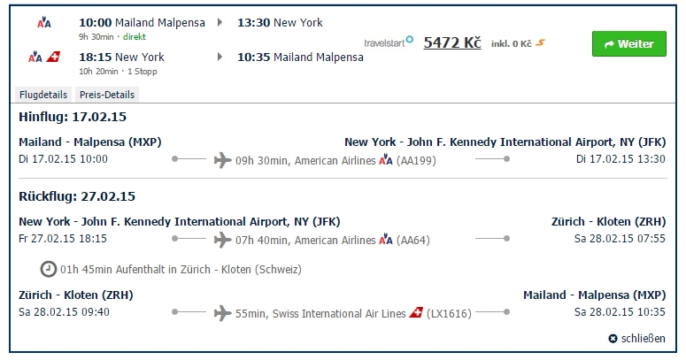This screenshot has width=686, height=360.
Task: Click the clock icon for Zürich layover
Action: [49, 269]
